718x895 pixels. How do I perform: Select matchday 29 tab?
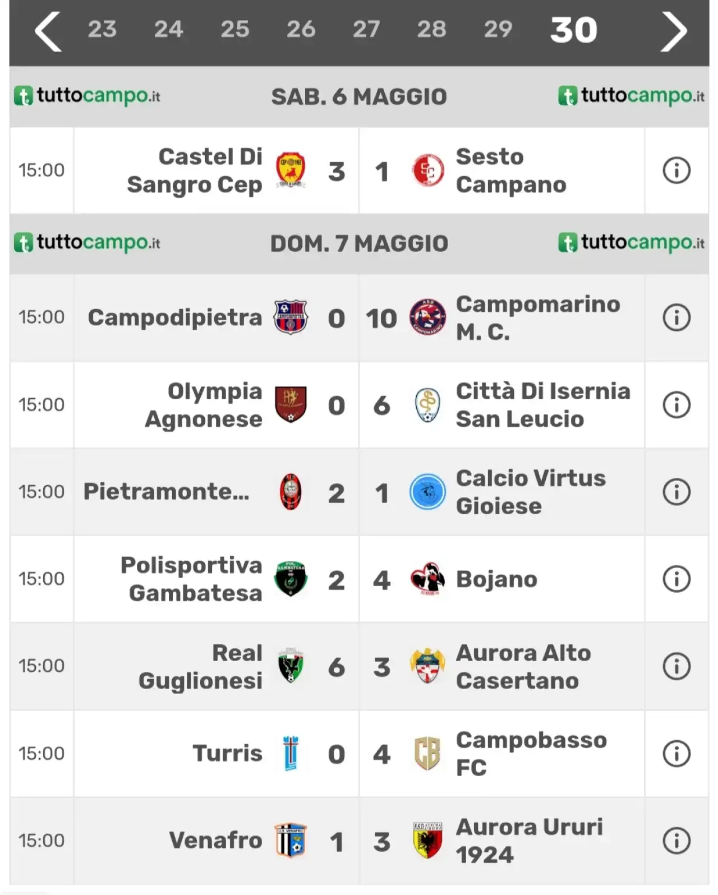498,29
